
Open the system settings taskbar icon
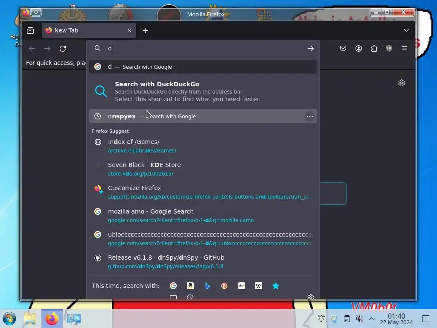74,319
